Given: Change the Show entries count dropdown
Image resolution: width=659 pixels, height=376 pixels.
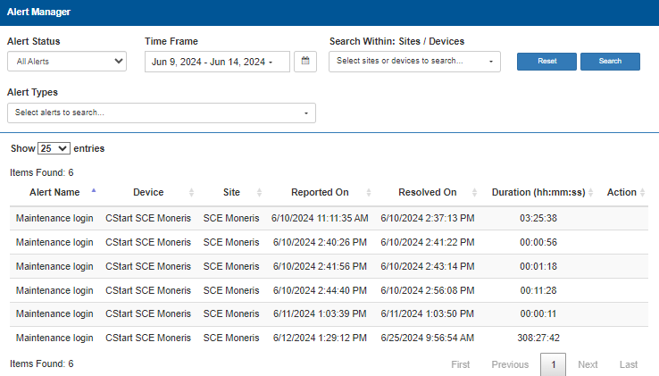Looking at the screenshot, I should coord(54,148).
